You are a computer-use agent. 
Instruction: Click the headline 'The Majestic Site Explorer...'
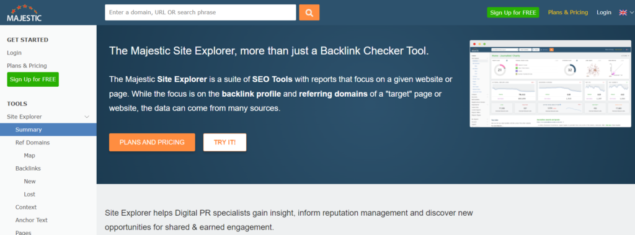pos(269,51)
